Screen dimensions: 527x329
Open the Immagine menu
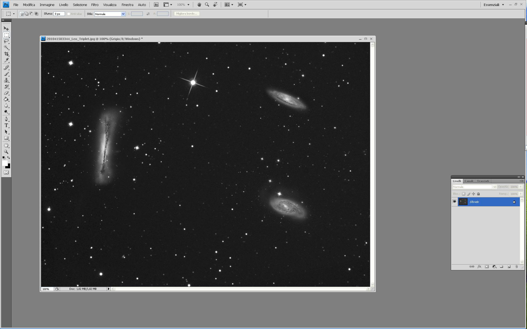47,5
